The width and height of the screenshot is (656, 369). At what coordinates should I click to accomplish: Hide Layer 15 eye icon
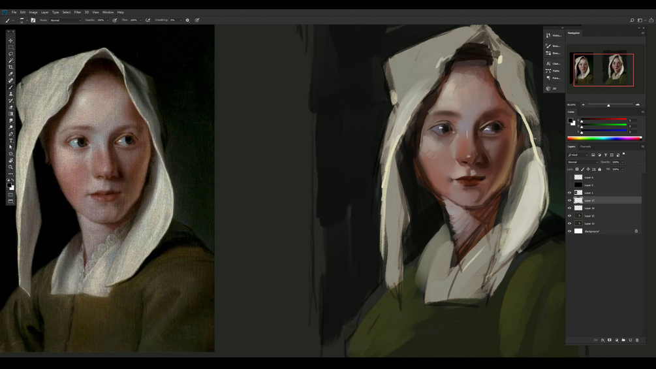pyautogui.click(x=569, y=216)
